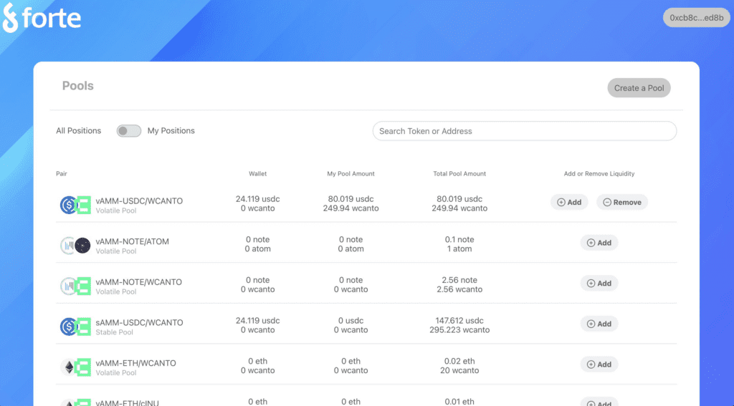Select the vAMM-ETH/WCANTO pair name
This screenshot has height=406, width=734.
(135, 363)
